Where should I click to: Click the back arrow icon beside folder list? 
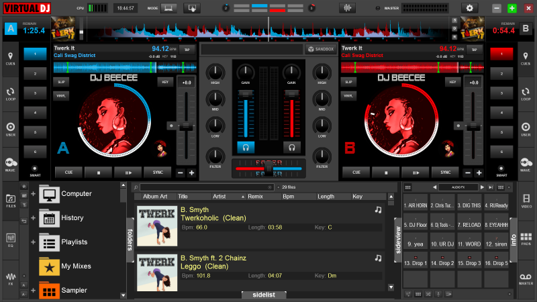24,221
